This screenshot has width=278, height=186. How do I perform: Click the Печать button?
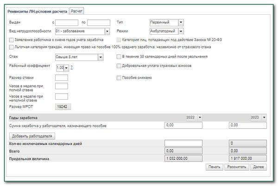tap(214, 167)
